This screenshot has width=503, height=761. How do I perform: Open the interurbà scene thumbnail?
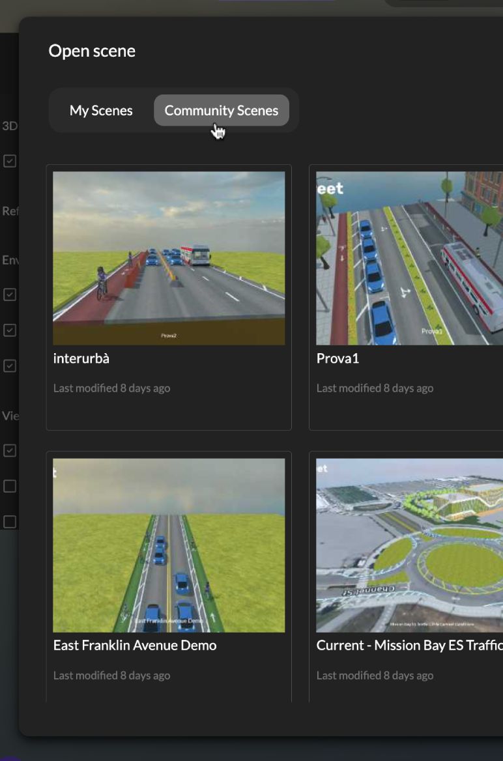pyautogui.click(x=169, y=258)
